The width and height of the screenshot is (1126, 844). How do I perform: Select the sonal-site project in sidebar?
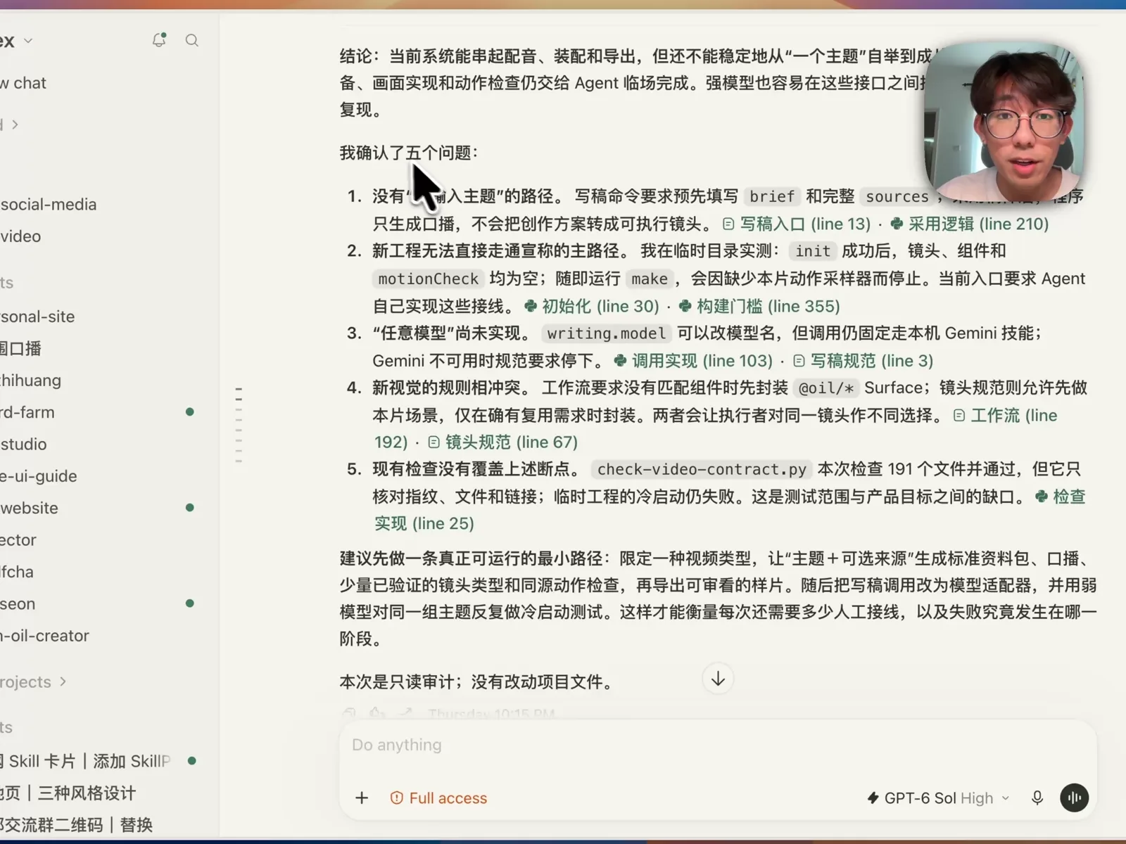(37, 316)
